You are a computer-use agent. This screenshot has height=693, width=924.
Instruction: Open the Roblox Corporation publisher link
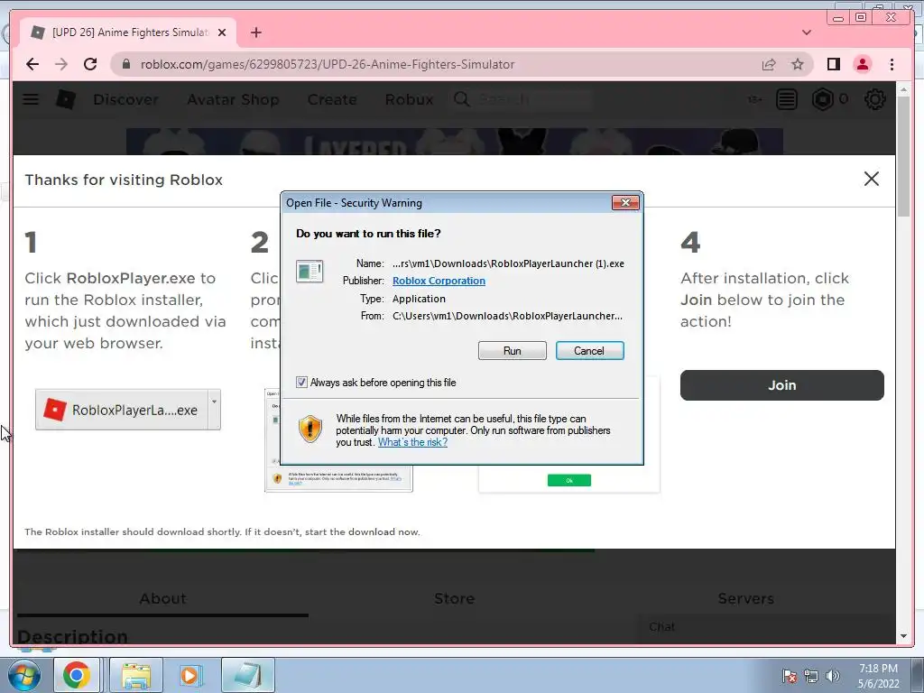click(439, 281)
